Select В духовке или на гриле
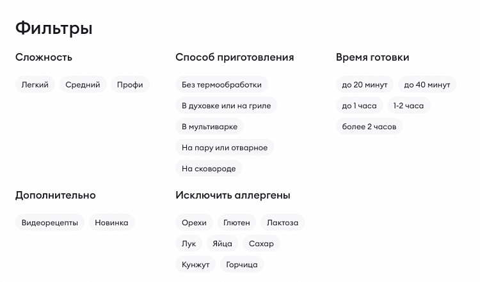The width and height of the screenshot is (480, 282). 226,106
